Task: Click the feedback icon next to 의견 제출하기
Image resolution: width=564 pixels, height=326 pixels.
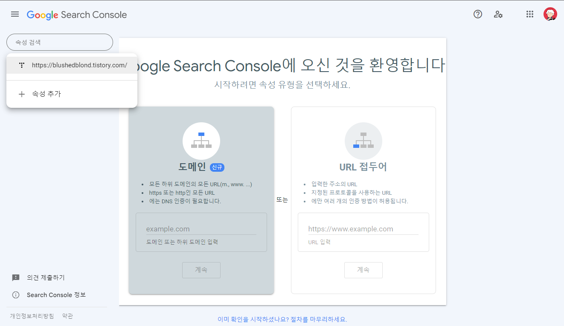Action: [x=16, y=277]
